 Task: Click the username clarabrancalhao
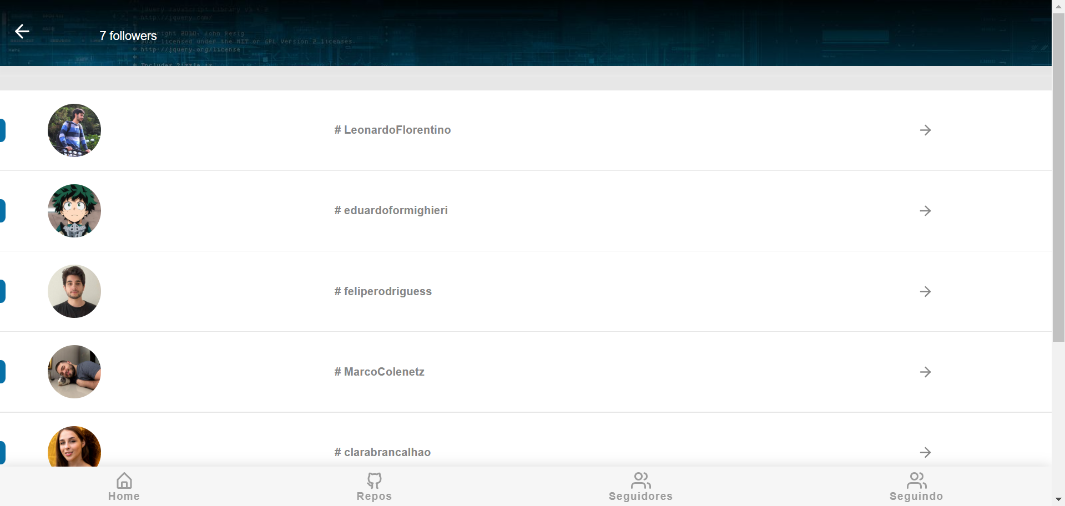(382, 452)
